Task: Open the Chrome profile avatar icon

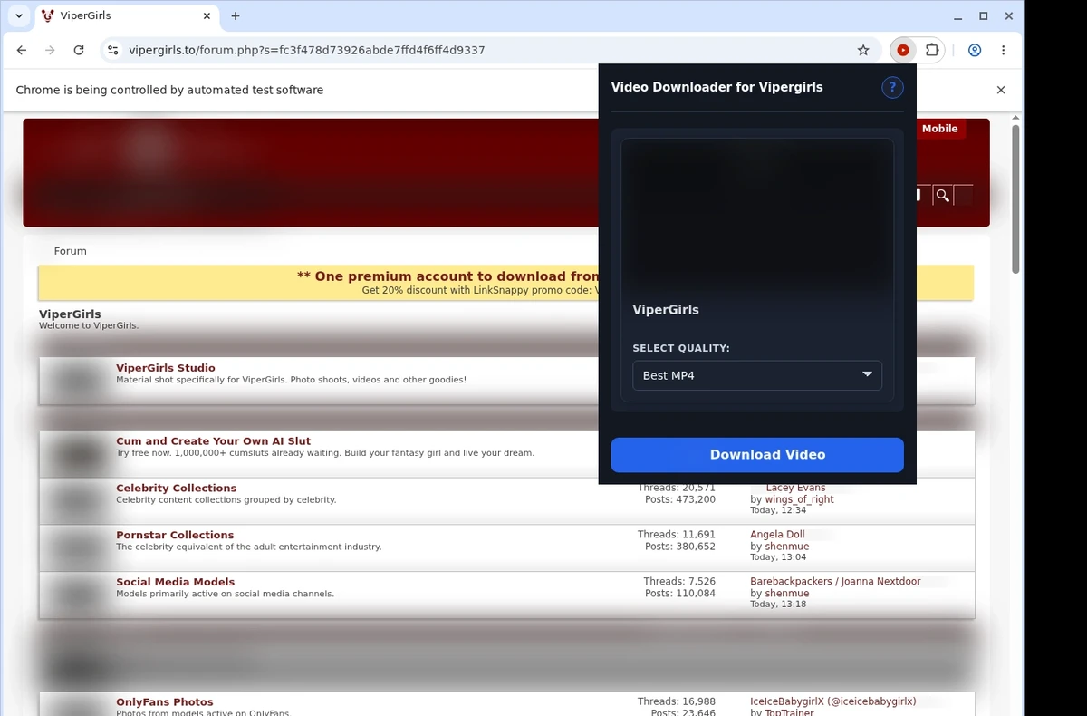Action: tap(975, 51)
